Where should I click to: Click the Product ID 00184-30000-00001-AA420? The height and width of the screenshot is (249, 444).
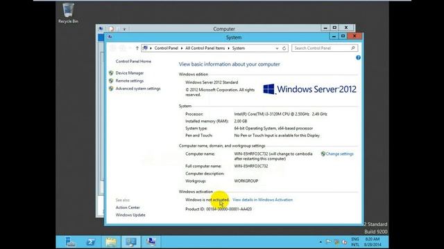coord(219,209)
